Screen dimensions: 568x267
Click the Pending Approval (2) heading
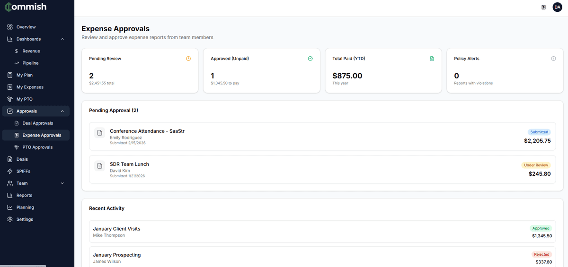point(114,110)
